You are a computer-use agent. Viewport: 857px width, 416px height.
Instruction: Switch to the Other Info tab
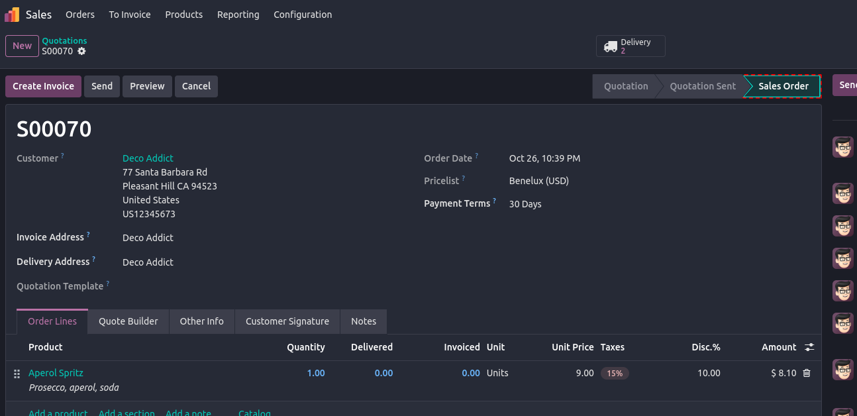[x=201, y=321]
